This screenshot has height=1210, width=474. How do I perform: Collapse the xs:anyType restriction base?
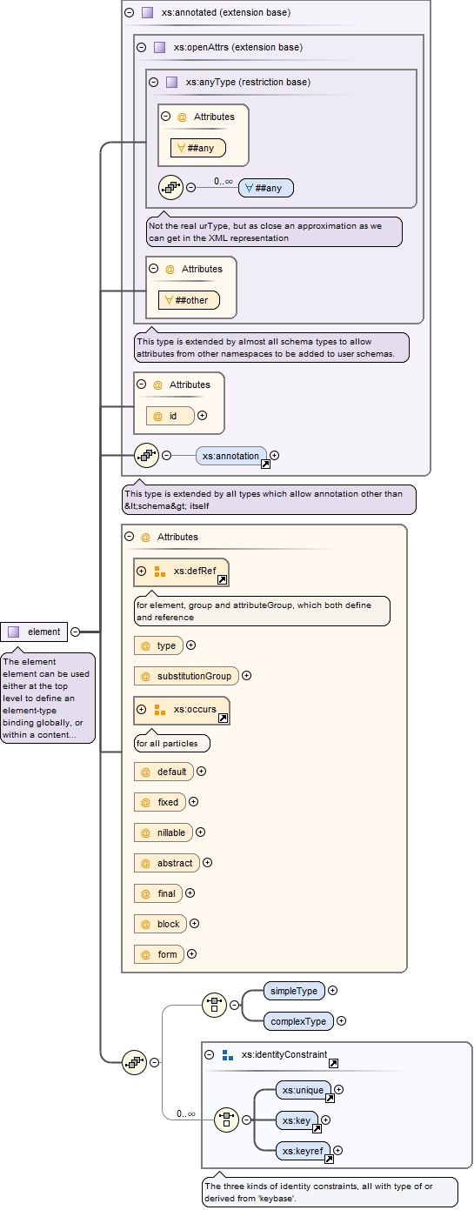(x=153, y=83)
